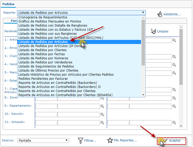Collapse the Reporte combo box arrow
The height and width of the screenshot is (147, 193).
143,13
